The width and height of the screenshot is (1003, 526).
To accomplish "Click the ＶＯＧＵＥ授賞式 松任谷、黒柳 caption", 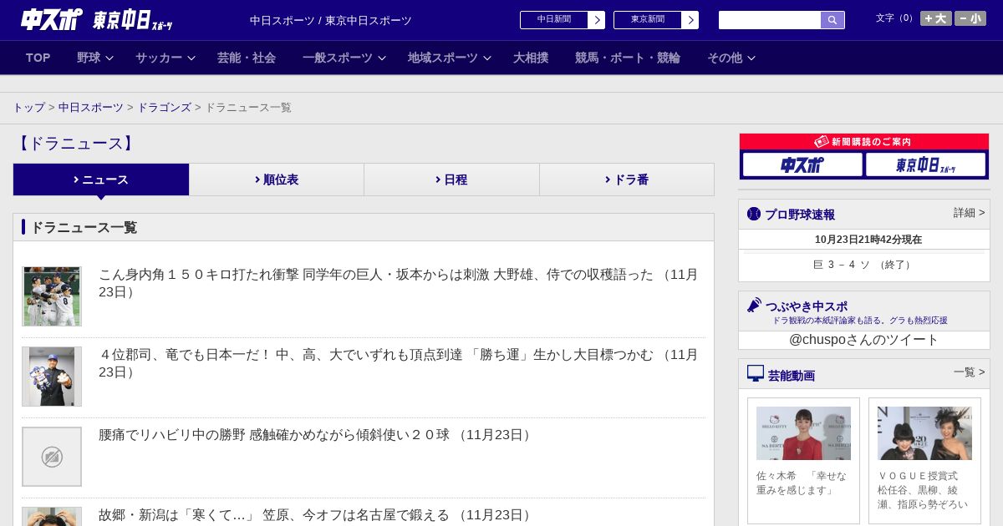I will (x=923, y=490).
